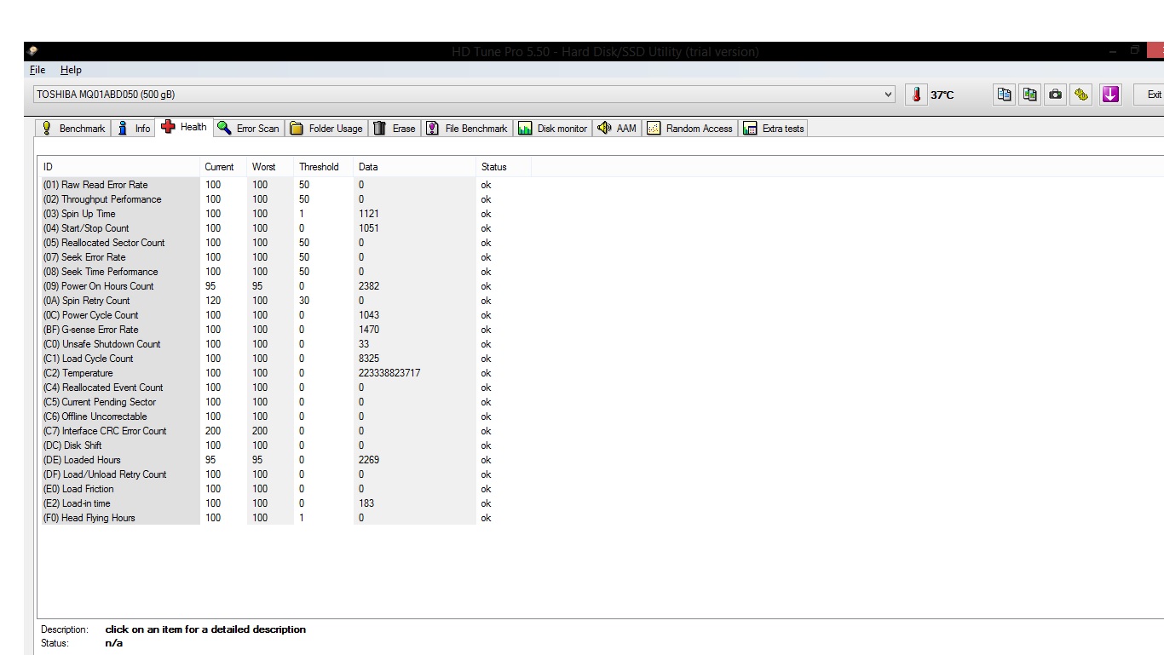Click the Temperature data value 223338823717
The image size is (1164, 655).
389,373
